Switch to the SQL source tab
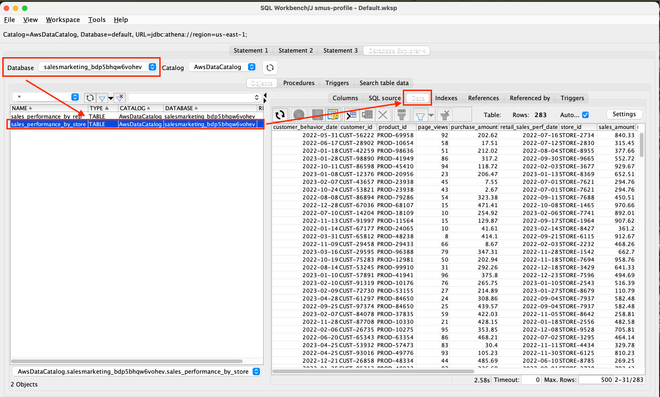Viewport: 660px width, 397px height. (x=384, y=98)
